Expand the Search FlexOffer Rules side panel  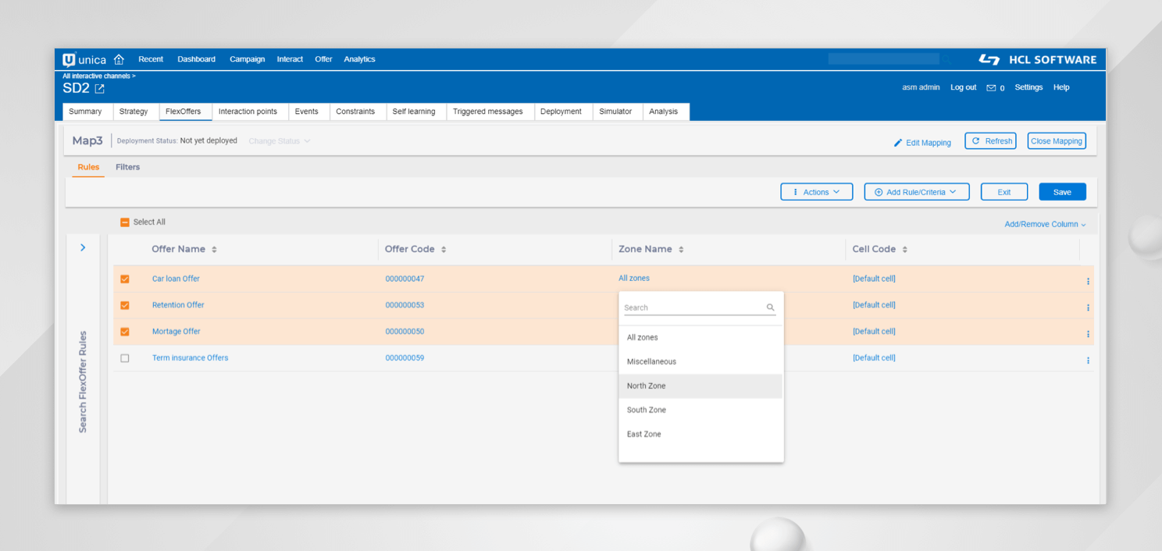(84, 248)
